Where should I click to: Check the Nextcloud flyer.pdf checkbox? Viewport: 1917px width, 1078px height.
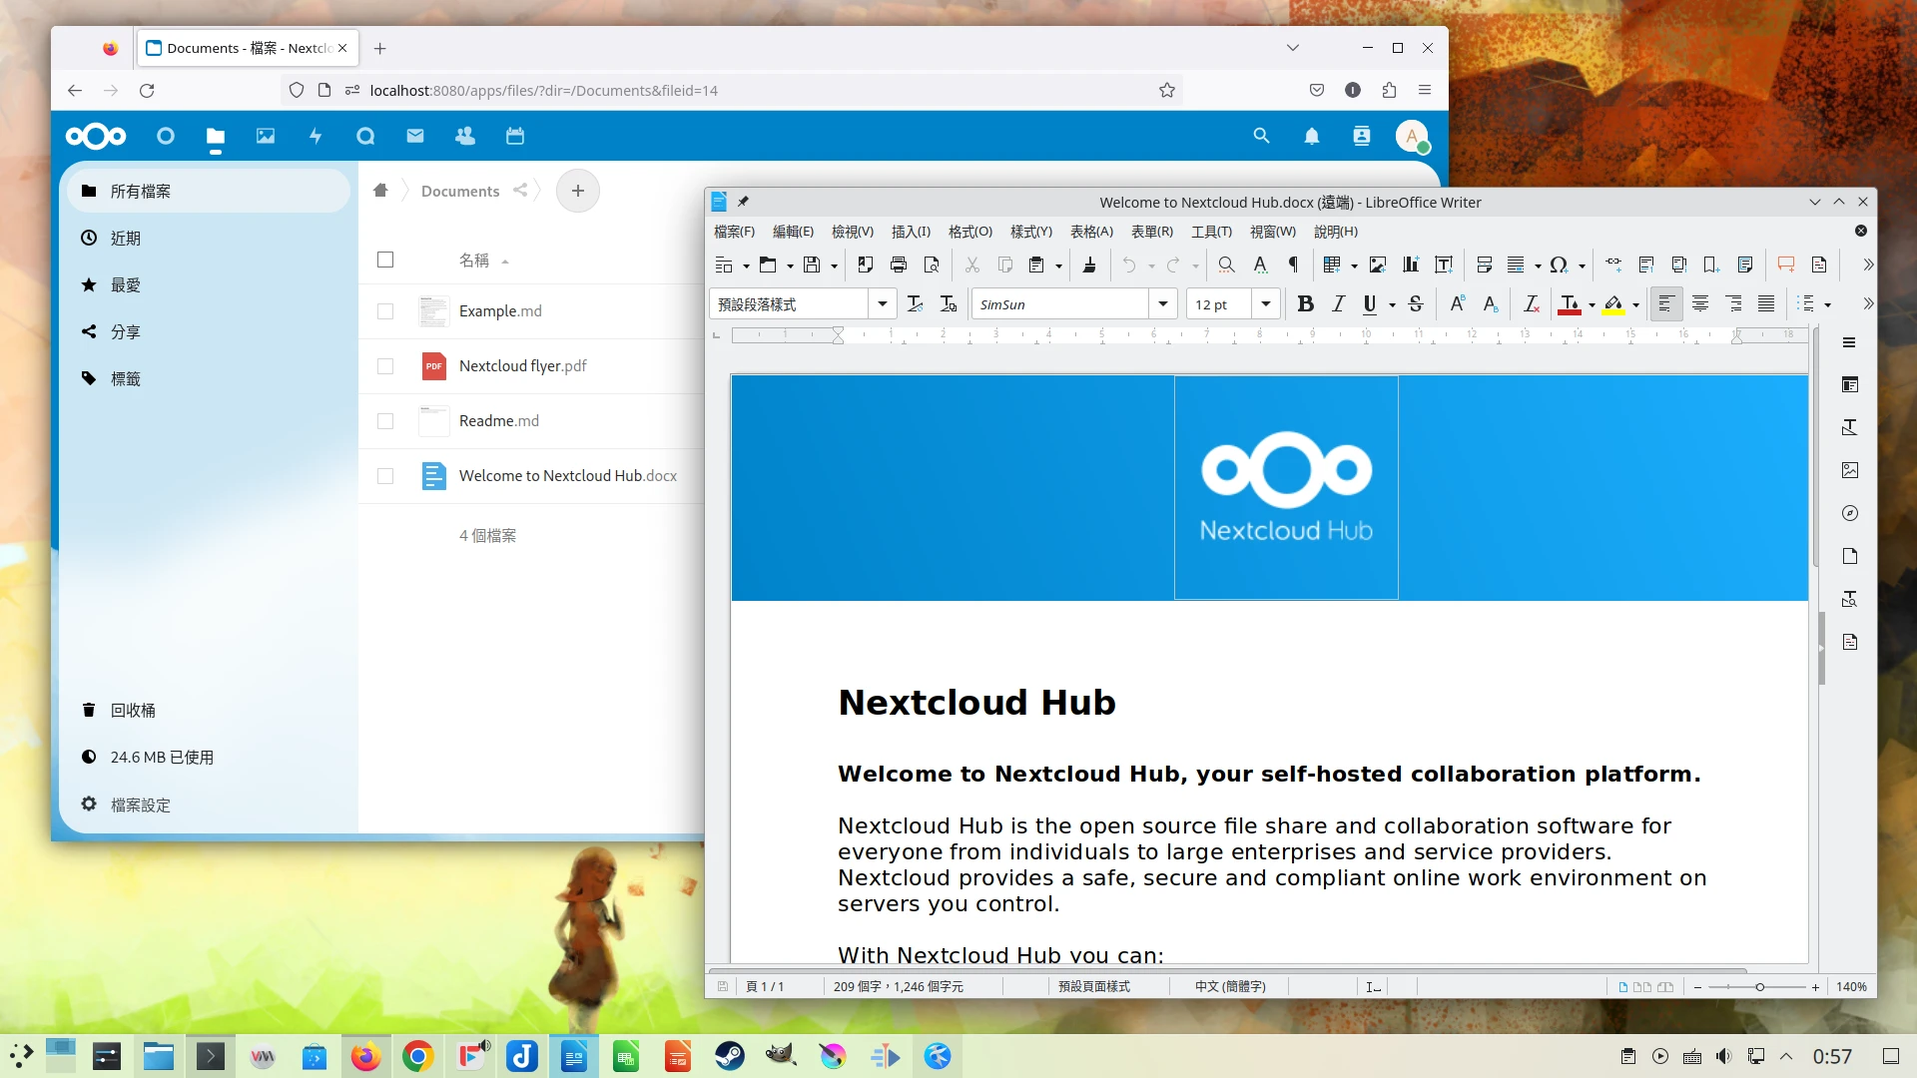point(385,366)
